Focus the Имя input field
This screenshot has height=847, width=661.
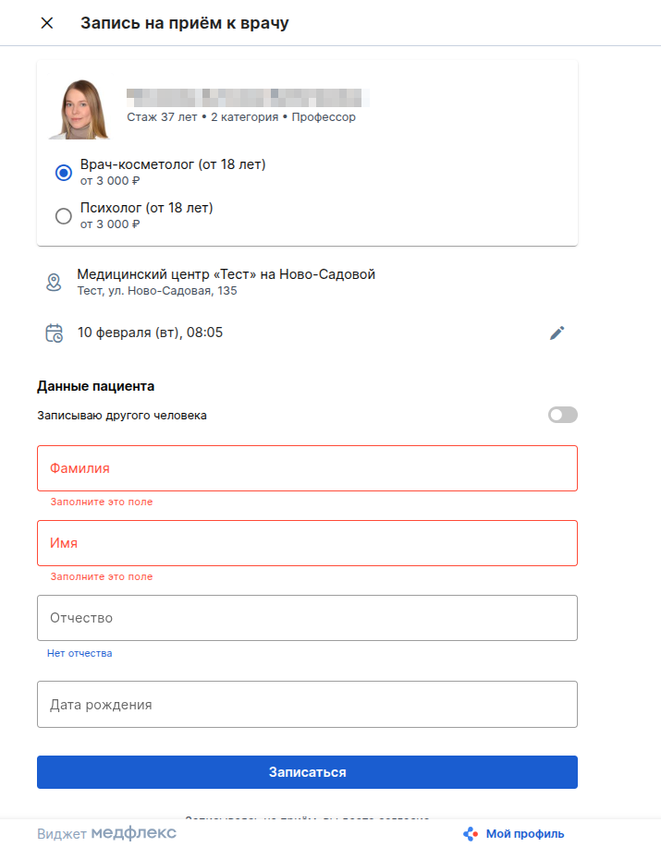tap(307, 543)
